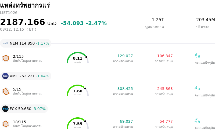Click the 8.11 score gauge for NEM

click(78, 58)
